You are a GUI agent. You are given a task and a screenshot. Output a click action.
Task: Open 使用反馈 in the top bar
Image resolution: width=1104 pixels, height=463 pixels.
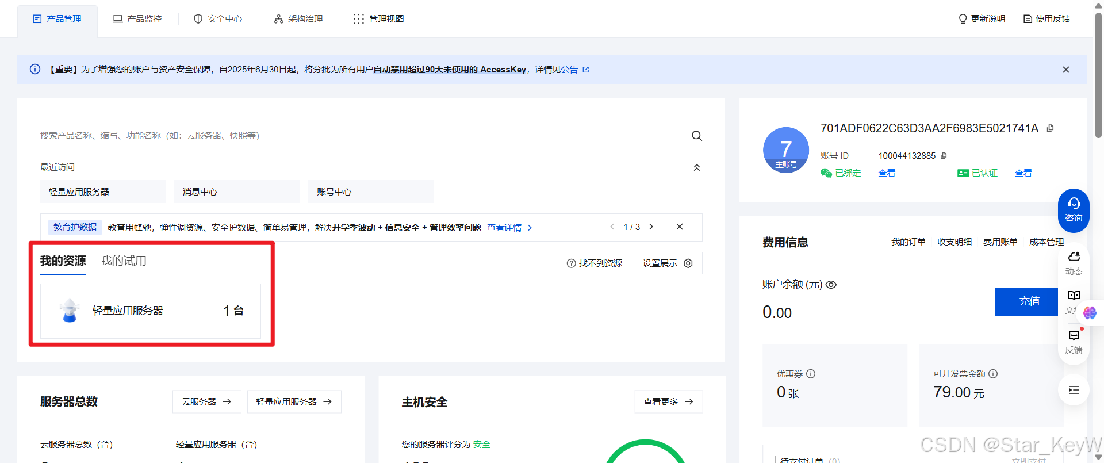pos(1046,19)
